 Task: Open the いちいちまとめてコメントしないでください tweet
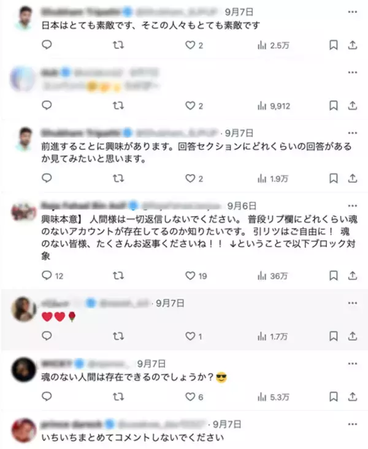(x=132, y=437)
